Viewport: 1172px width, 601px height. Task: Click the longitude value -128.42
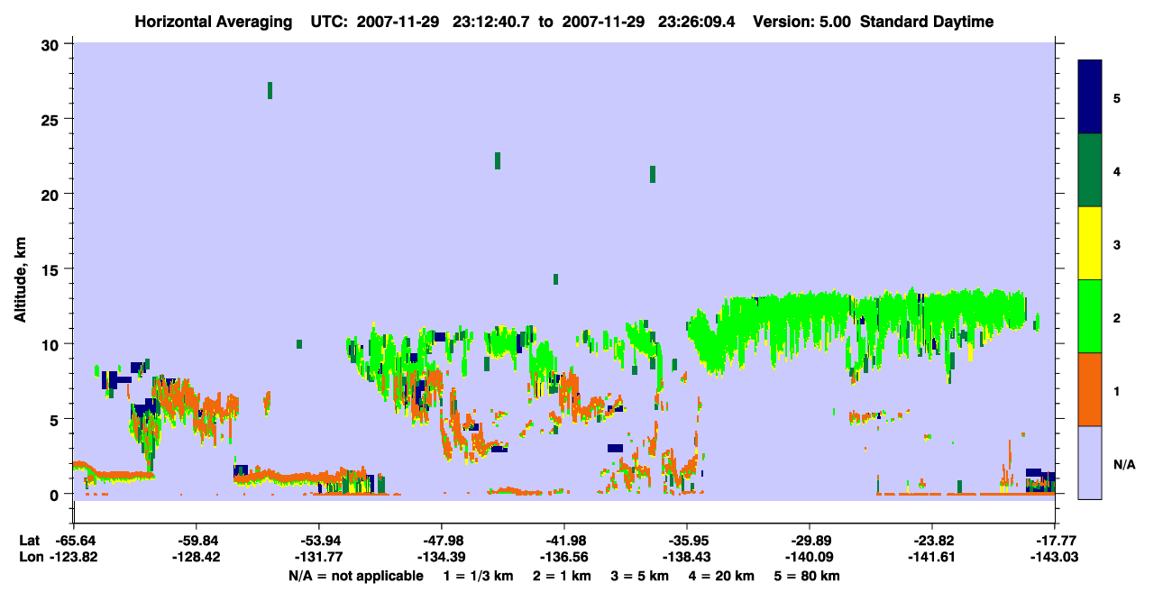(x=197, y=557)
